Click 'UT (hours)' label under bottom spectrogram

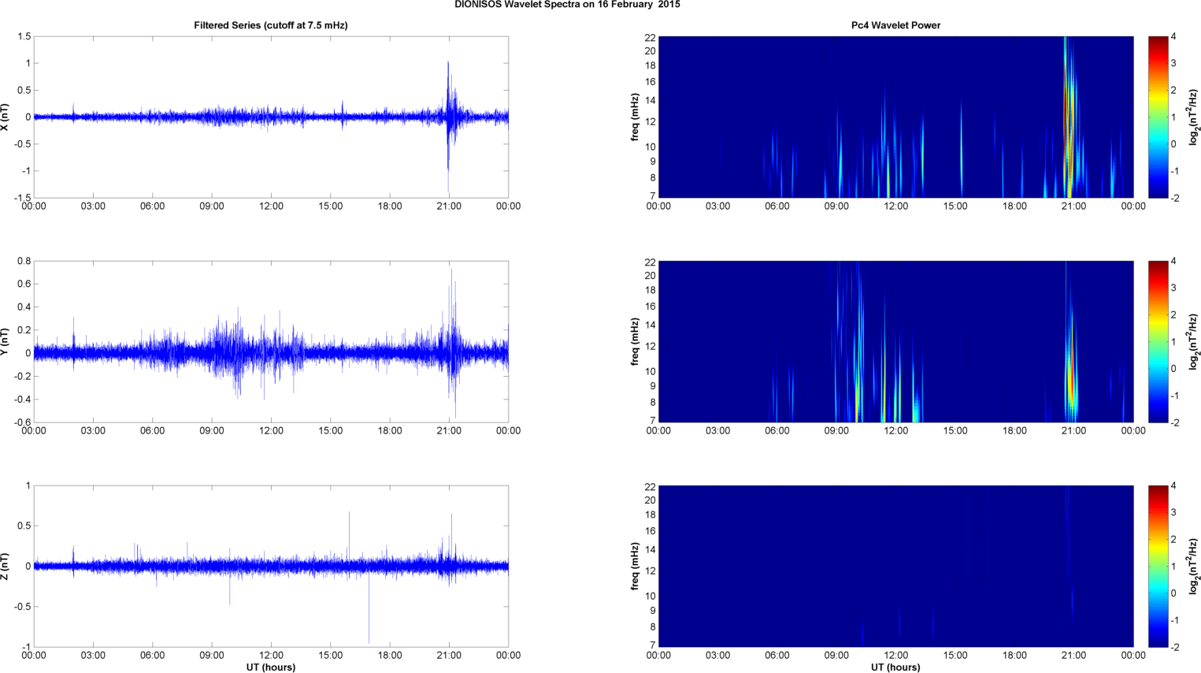click(895, 667)
